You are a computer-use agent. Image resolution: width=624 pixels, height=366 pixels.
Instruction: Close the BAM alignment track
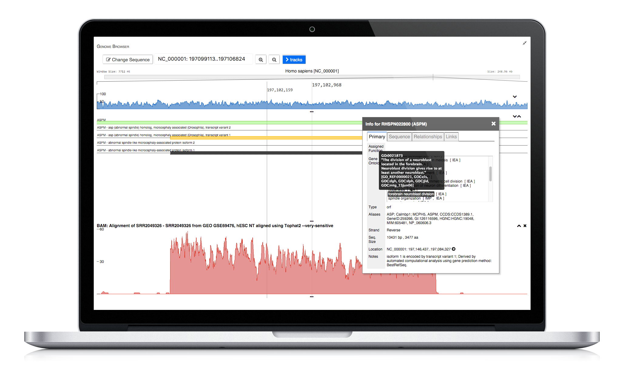point(525,226)
